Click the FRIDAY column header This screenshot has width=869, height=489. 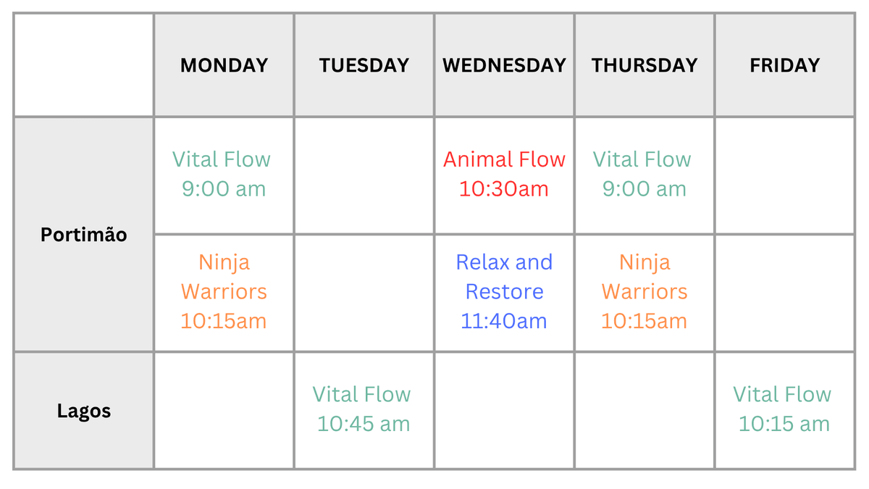click(784, 65)
